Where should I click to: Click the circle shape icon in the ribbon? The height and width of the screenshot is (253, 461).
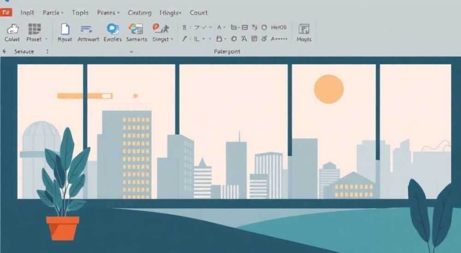tap(264, 27)
